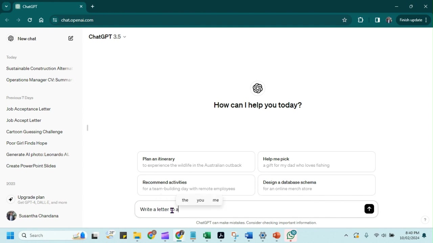Pick the 'me' text suggestion
The width and height of the screenshot is (433, 243).
click(216, 200)
